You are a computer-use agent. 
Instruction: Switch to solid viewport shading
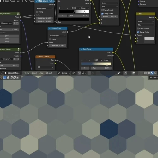pyautogui.click(x=149, y=73)
